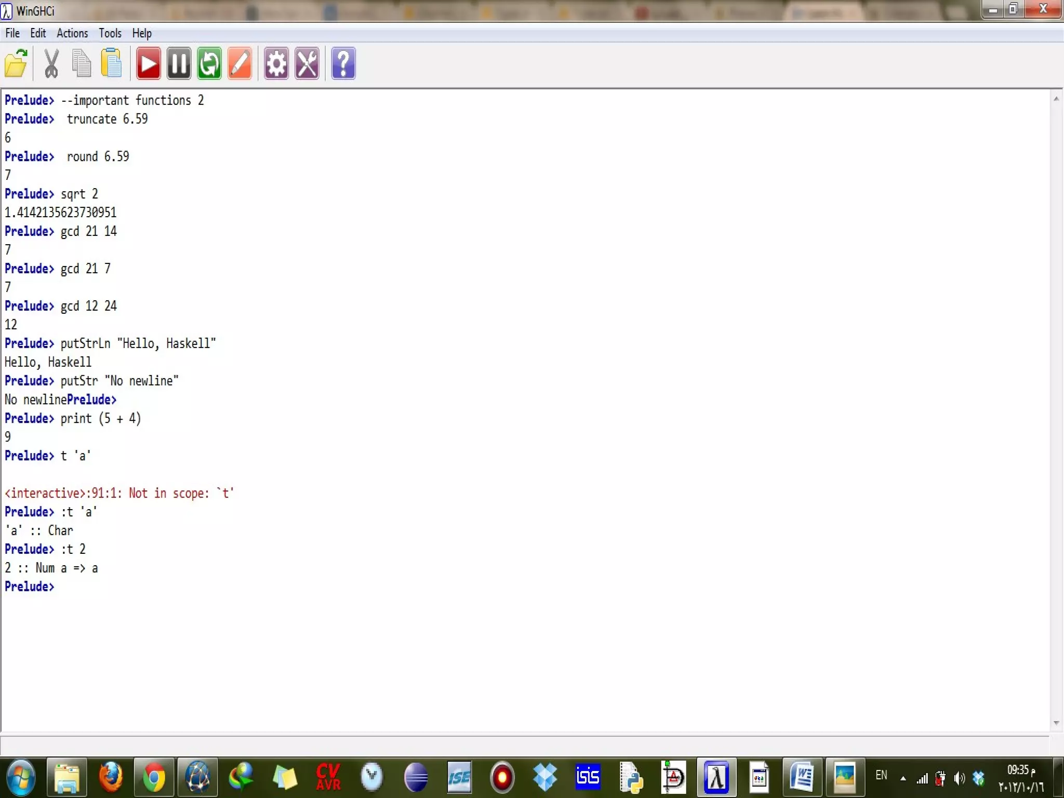Click the Tools wrench-screwdriver icon
The width and height of the screenshot is (1064, 798).
(x=307, y=64)
